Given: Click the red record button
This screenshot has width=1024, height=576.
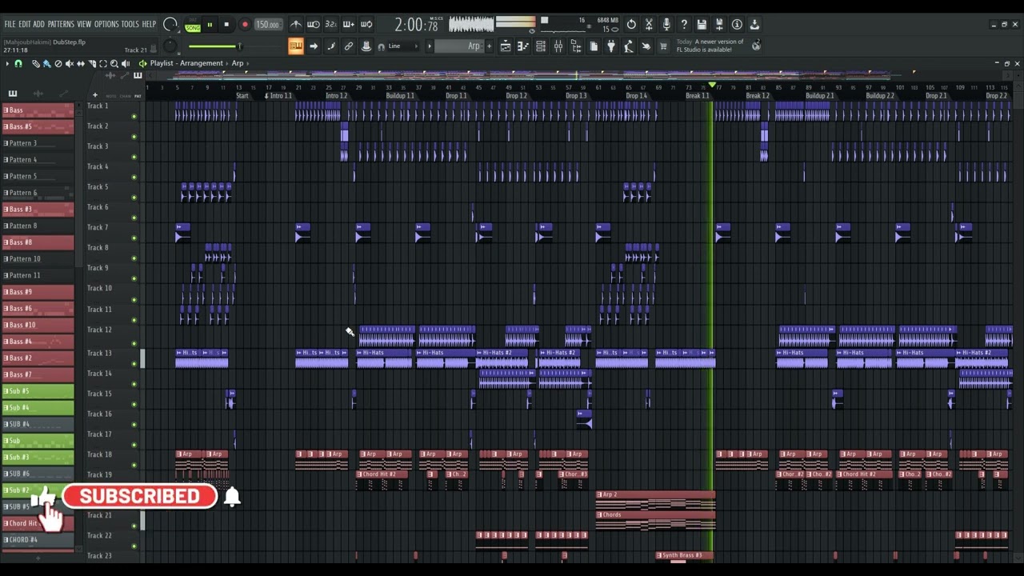Looking at the screenshot, I should click(245, 25).
